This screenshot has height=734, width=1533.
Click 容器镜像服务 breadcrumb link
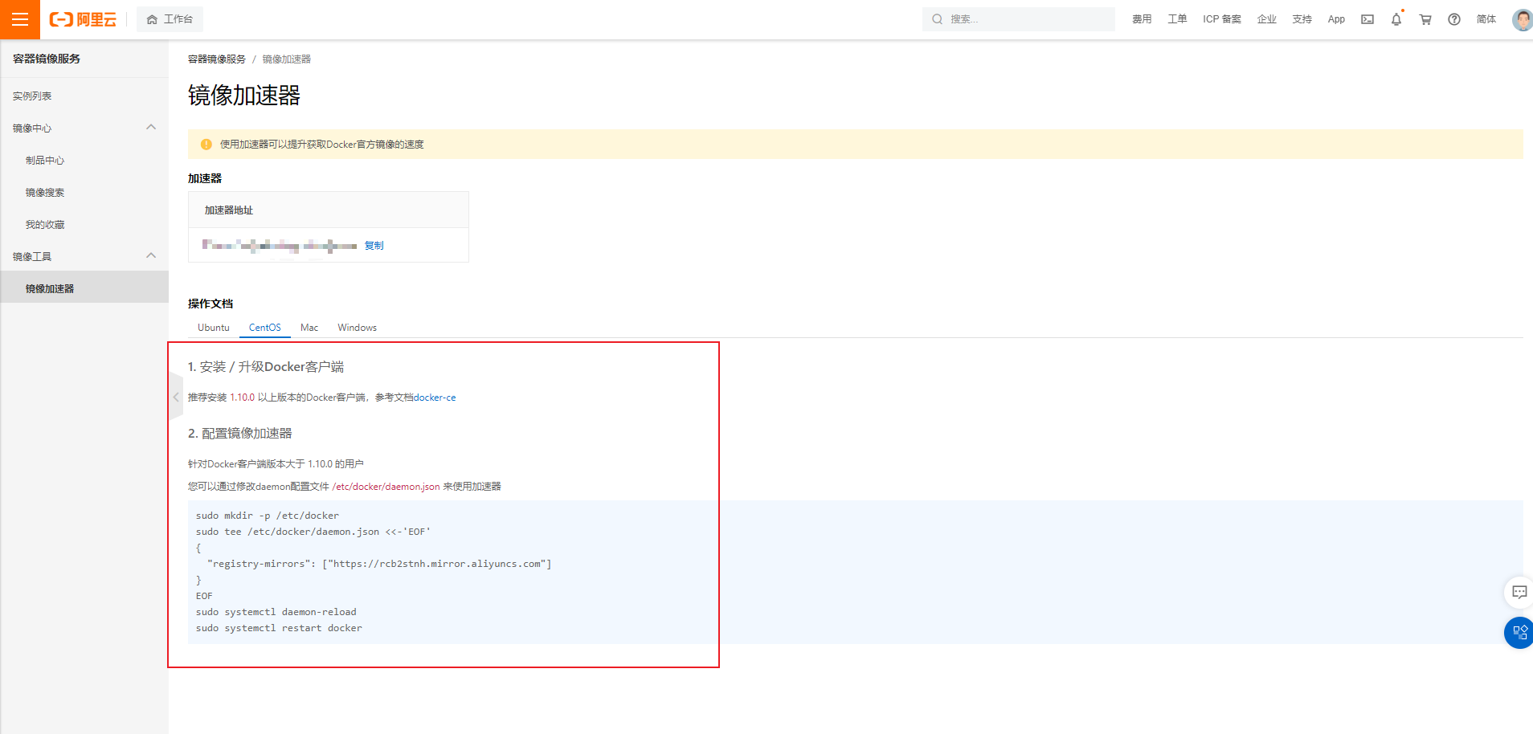point(217,59)
